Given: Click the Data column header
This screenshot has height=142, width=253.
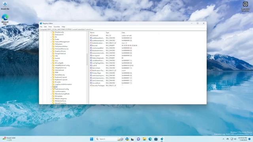Looking at the screenshot, I should click(x=140, y=32).
